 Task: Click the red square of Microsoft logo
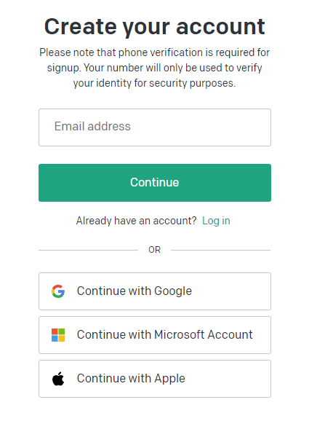coord(55,331)
